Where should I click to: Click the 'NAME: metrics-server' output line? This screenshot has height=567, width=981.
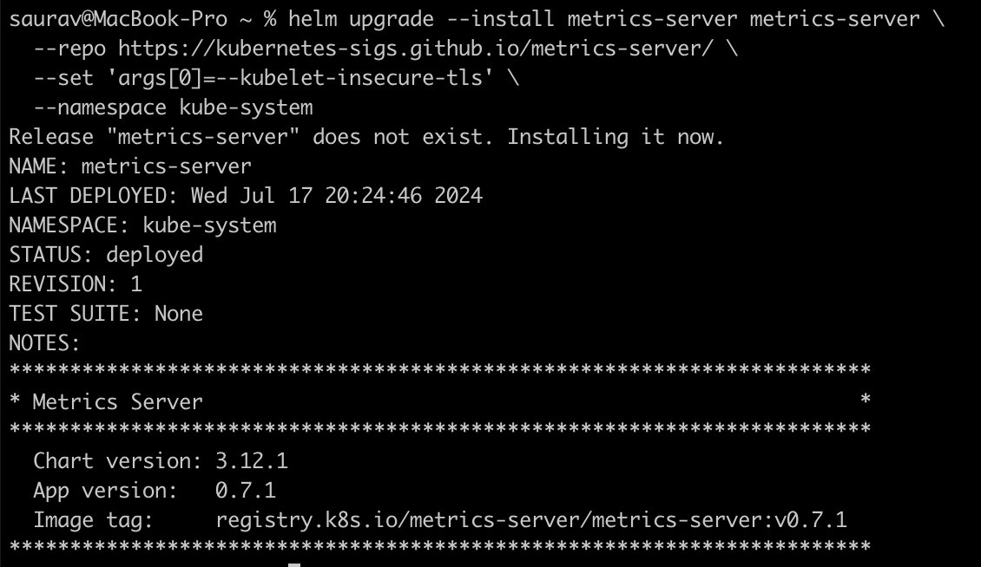130,166
